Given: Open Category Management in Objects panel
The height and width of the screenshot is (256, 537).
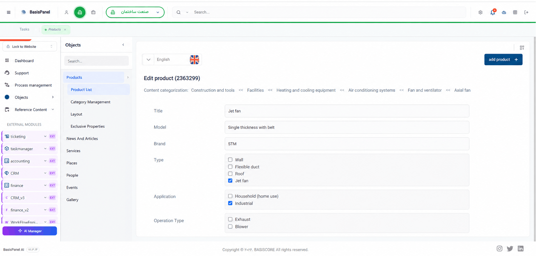Looking at the screenshot, I should pos(90,102).
